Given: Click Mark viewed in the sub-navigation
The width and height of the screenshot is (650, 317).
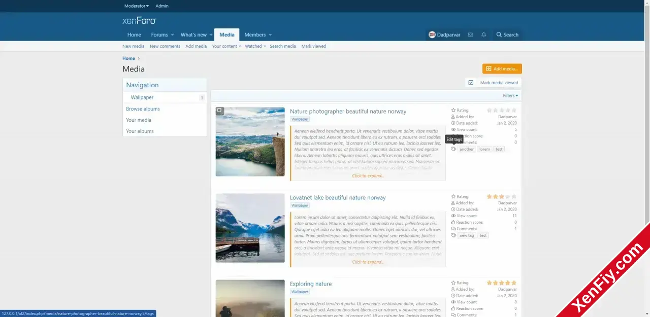Looking at the screenshot, I should [314, 46].
